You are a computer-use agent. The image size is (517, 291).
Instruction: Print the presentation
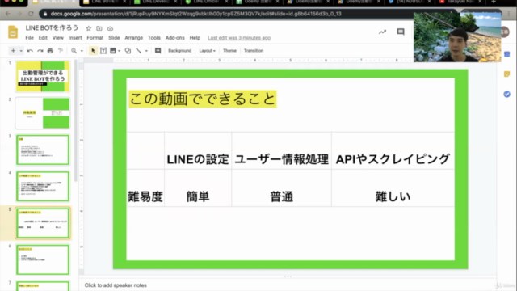[x=50, y=50]
